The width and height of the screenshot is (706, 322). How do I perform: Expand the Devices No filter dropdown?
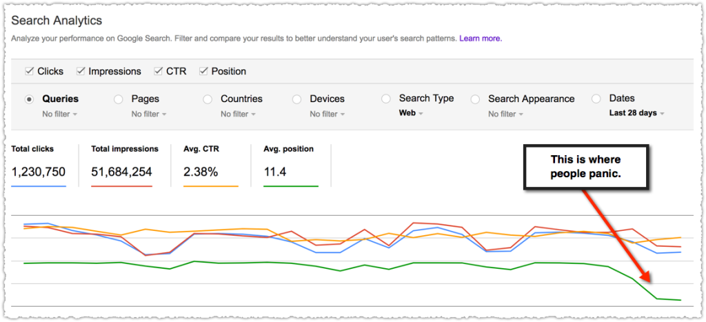[x=327, y=114]
